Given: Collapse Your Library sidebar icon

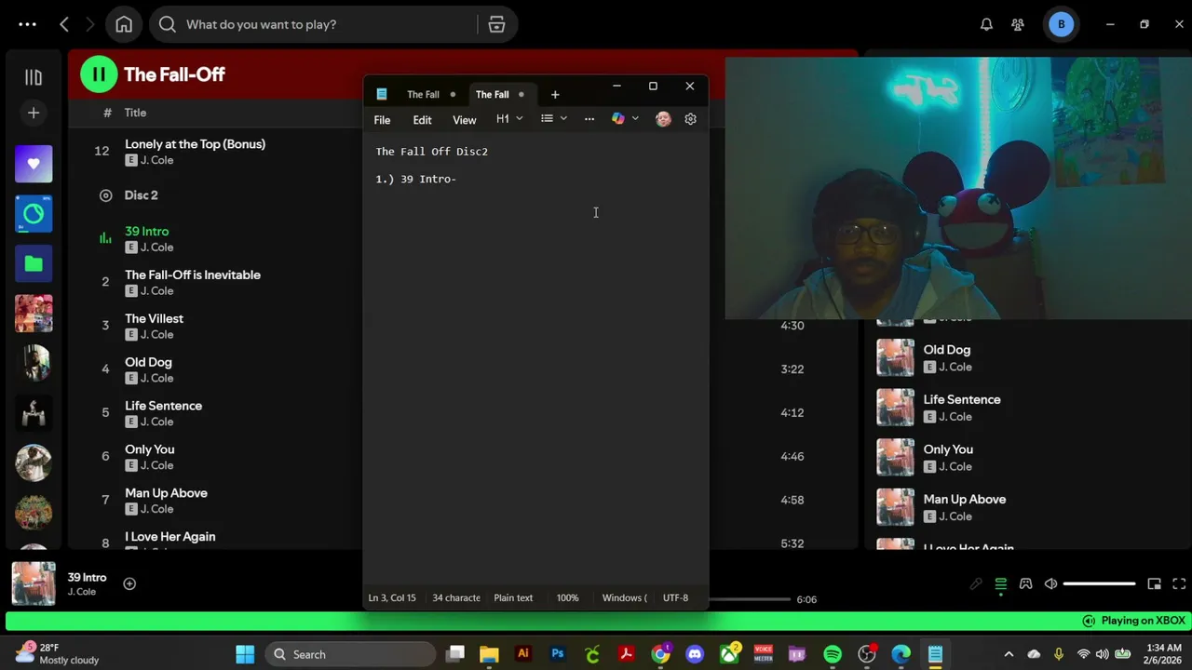Looking at the screenshot, I should [x=34, y=77].
